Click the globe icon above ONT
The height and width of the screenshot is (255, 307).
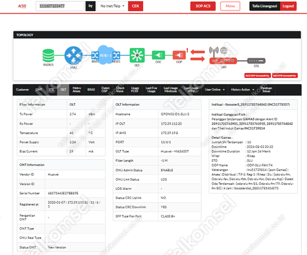223,50
